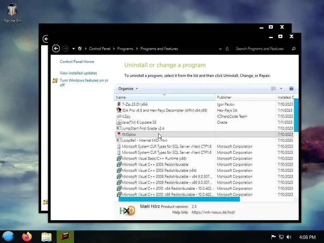324x243 pixels.
Task: Open the Recycle Bin desktop icon
Action: (12, 13)
